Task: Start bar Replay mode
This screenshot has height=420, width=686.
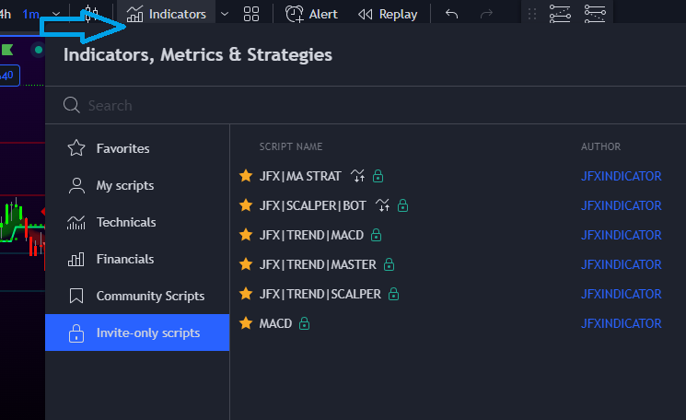Action: (388, 14)
